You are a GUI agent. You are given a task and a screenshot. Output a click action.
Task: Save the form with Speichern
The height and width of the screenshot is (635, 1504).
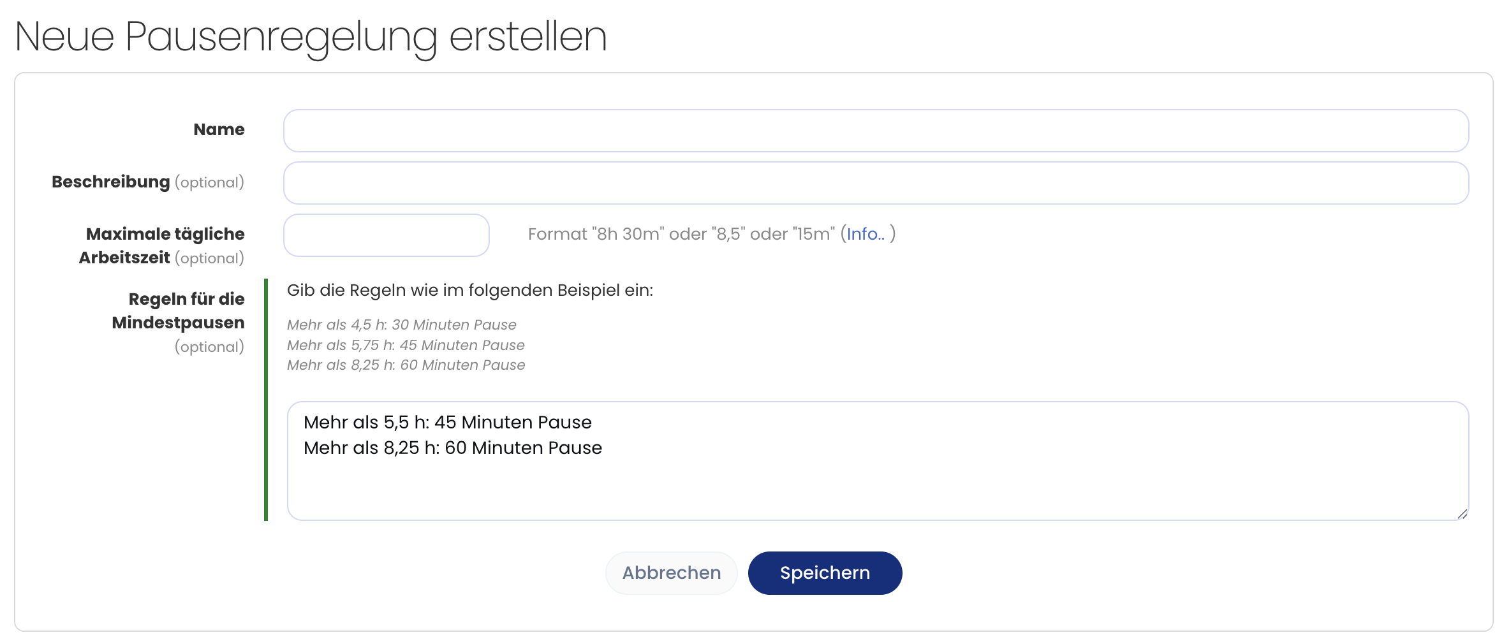tap(824, 573)
